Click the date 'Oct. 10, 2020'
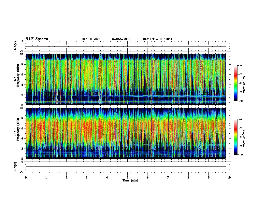This screenshot has height=199, width=258. coord(91,39)
